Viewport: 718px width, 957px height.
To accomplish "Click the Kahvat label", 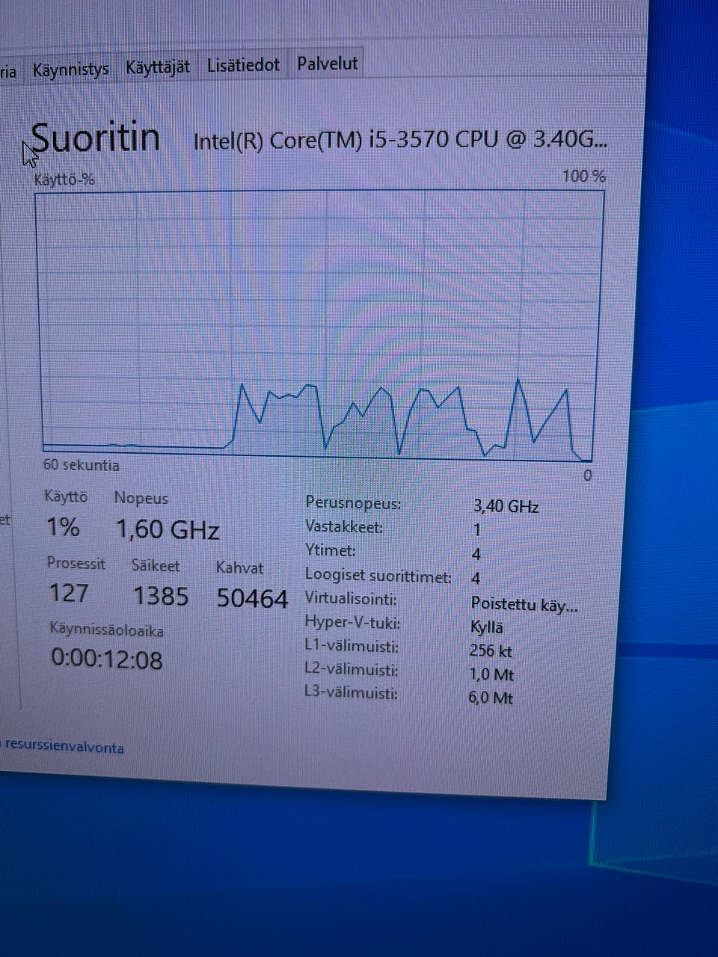I will [239, 567].
